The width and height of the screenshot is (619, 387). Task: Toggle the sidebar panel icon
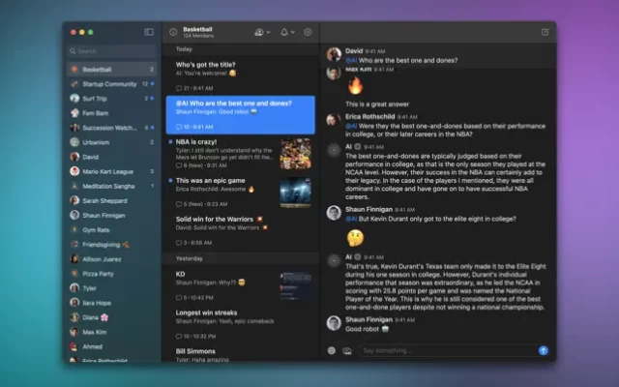tap(149, 32)
